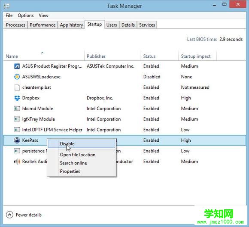Click Enabled status in Realtek Audio row
Viewport: 249px width, 227px height.
click(x=151, y=162)
